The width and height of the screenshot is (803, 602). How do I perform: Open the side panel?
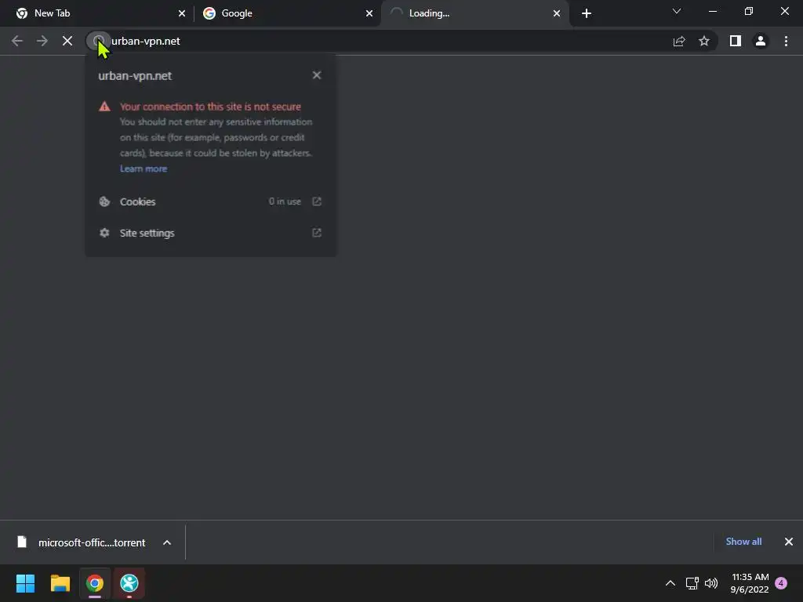736,41
